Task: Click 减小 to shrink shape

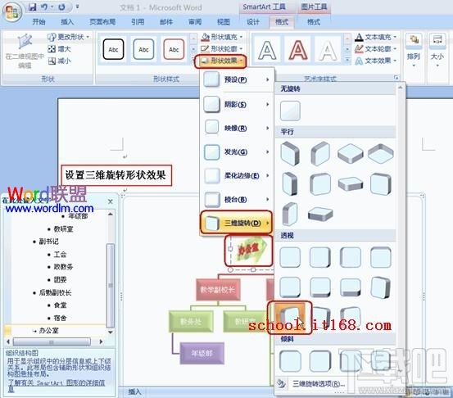Action: 60,61
